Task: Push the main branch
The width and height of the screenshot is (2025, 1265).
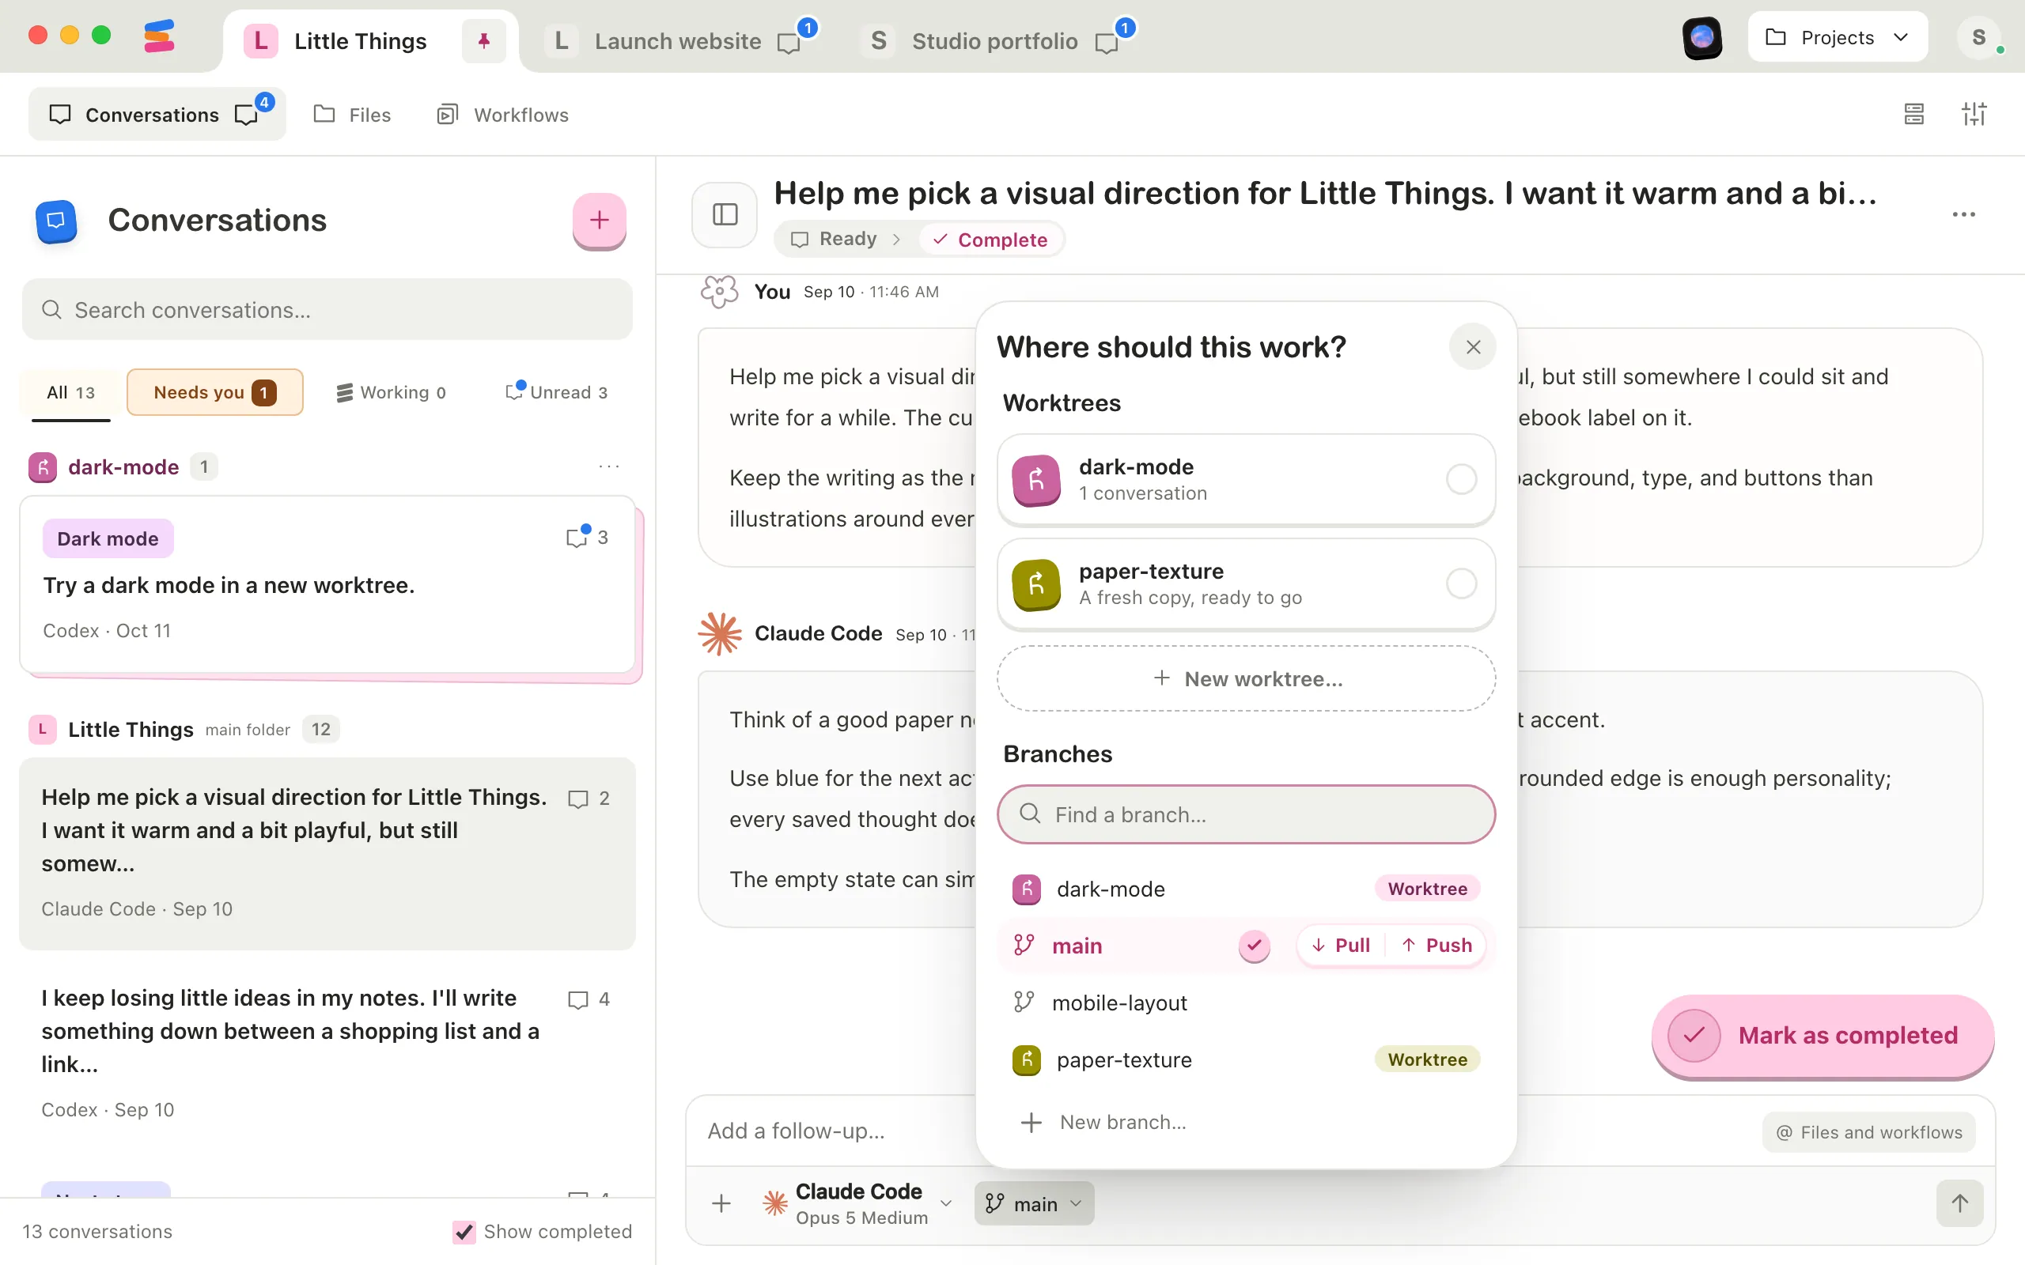Action: tap(1436, 946)
